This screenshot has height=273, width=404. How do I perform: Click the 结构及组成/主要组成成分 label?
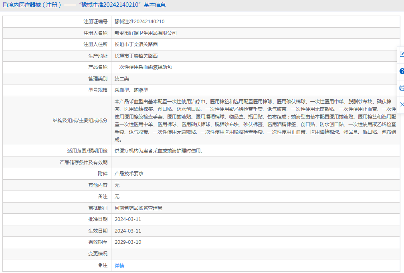tap(80, 120)
